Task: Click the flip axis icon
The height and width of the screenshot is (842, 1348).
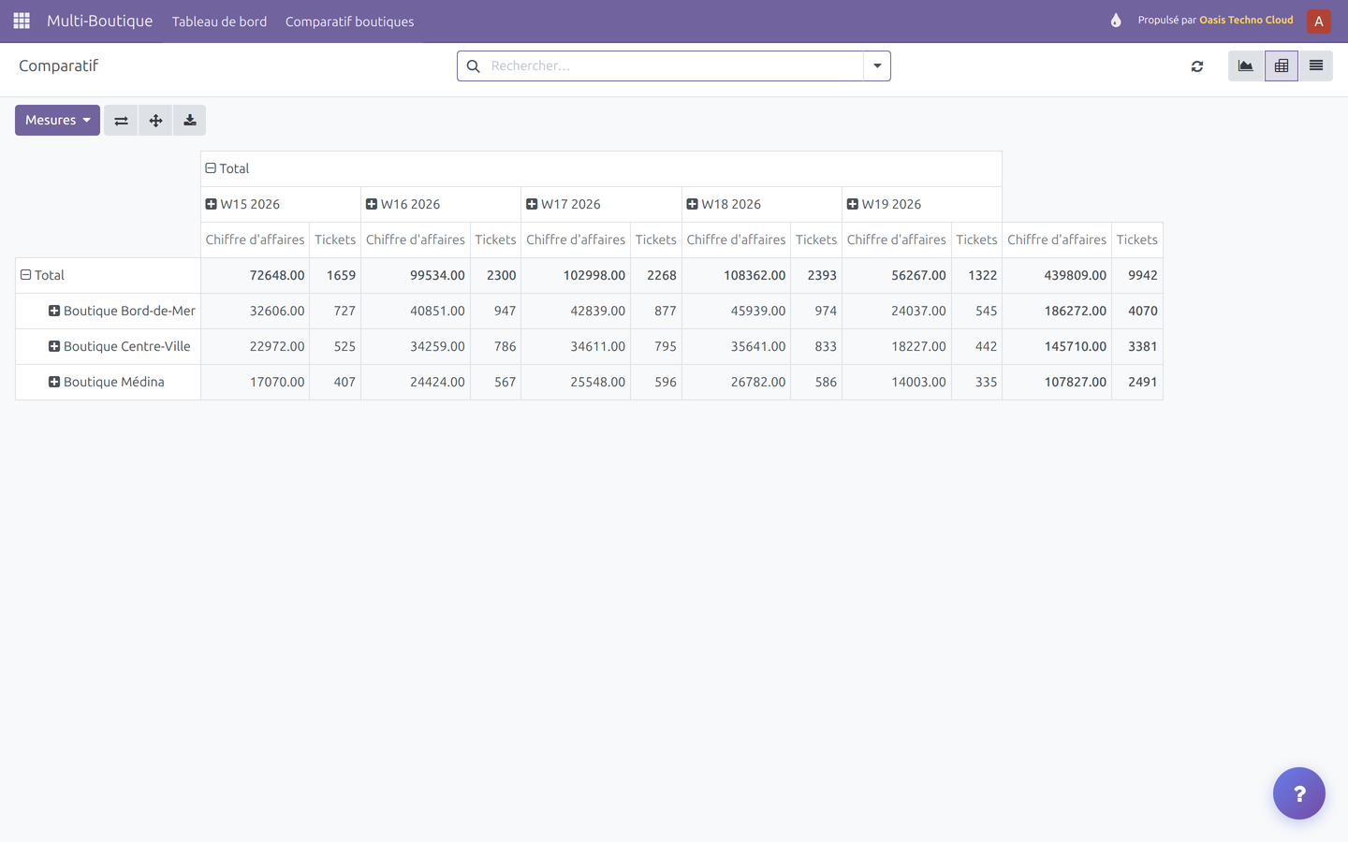Action: (121, 120)
